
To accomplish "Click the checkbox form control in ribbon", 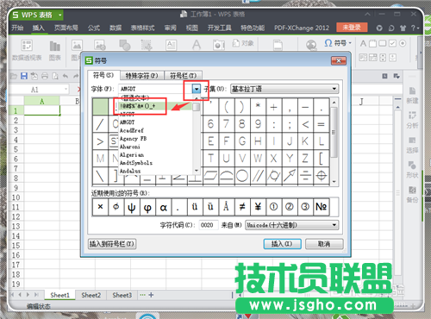I will [x=392, y=43].
